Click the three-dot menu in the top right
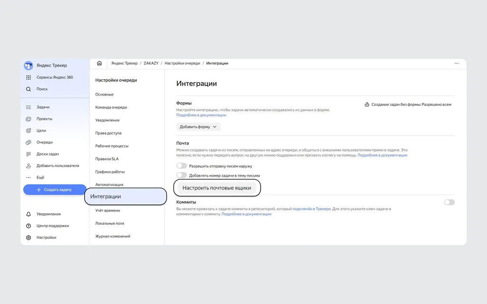487x304 pixels. tap(457, 63)
